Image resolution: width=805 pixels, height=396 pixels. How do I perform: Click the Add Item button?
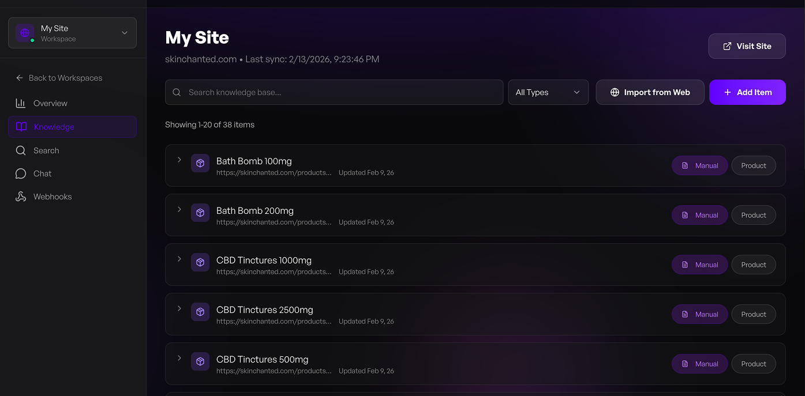747,92
